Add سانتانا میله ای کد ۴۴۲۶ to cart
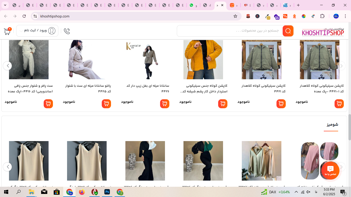This screenshot has height=197, width=351. point(165,104)
